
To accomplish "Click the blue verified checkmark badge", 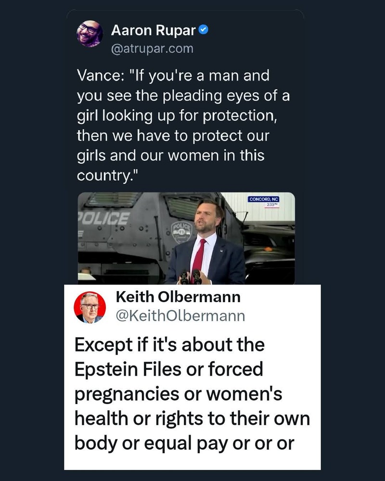I will coord(204,31).
